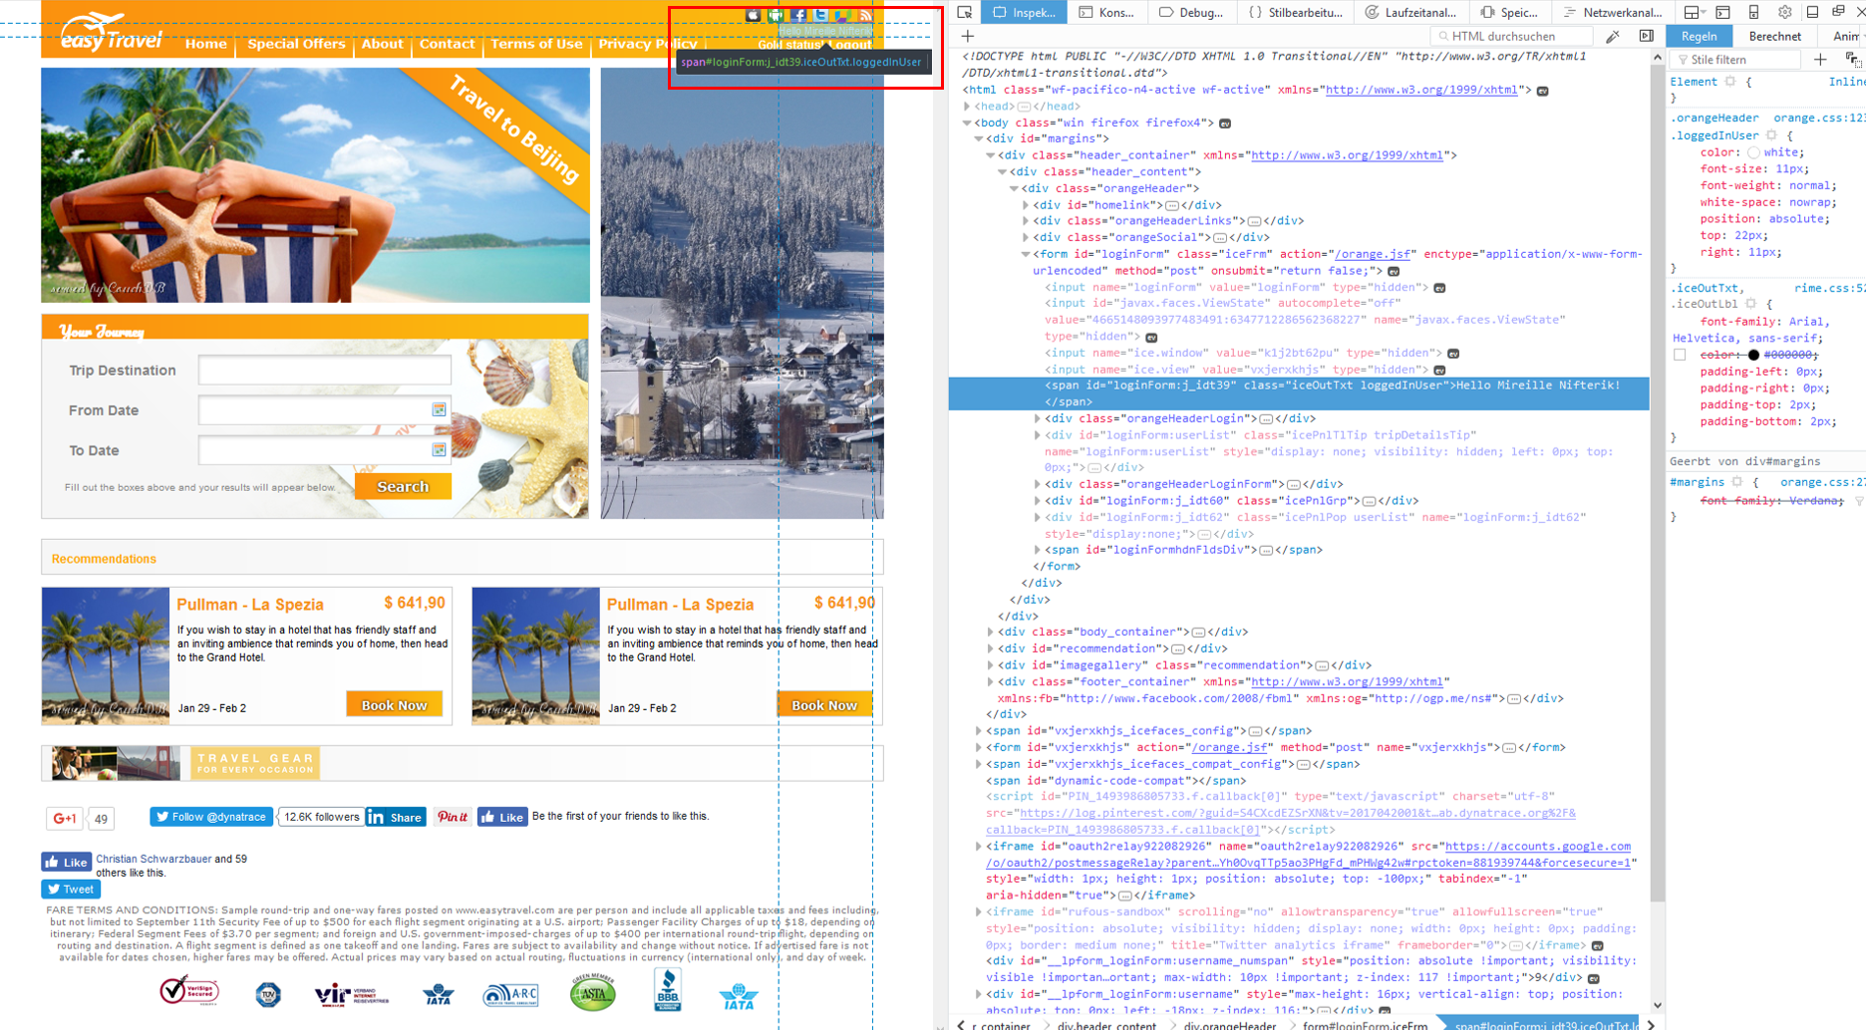The width and height of the screenshot is (1866, 1030).
Task: Switch to the Konsole tab
Action: click(x=1106, y=12)
